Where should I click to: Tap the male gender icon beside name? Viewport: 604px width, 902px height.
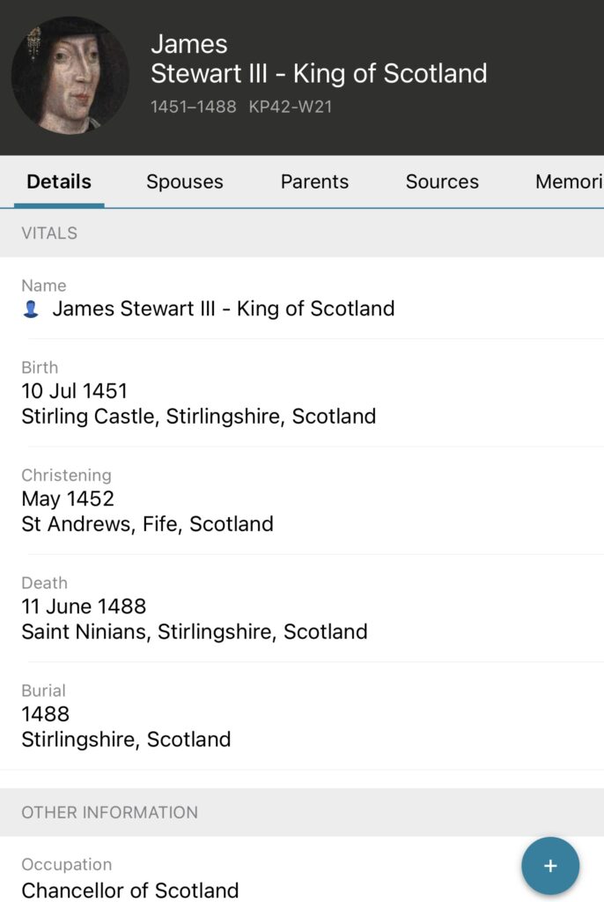tap(31, 309)
